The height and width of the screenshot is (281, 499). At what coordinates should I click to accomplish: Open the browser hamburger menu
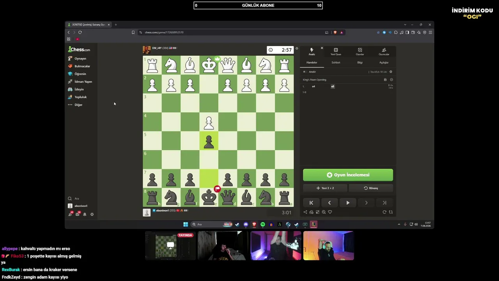(x=430, y=32)
